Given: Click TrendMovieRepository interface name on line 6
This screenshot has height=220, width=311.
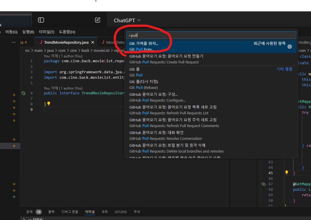Looking at the screenshot, I should pos(103,93).
